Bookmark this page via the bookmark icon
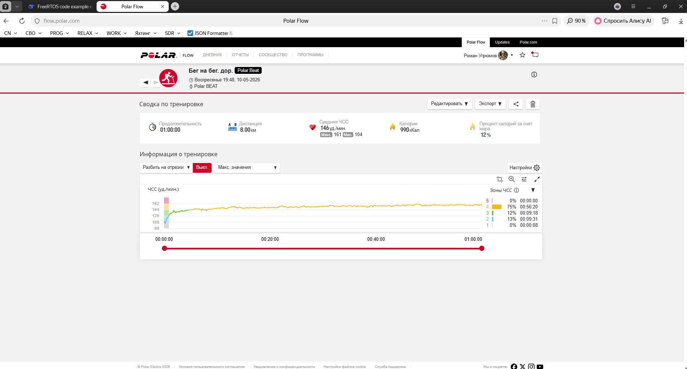687x369 pixels. (555, 21)
